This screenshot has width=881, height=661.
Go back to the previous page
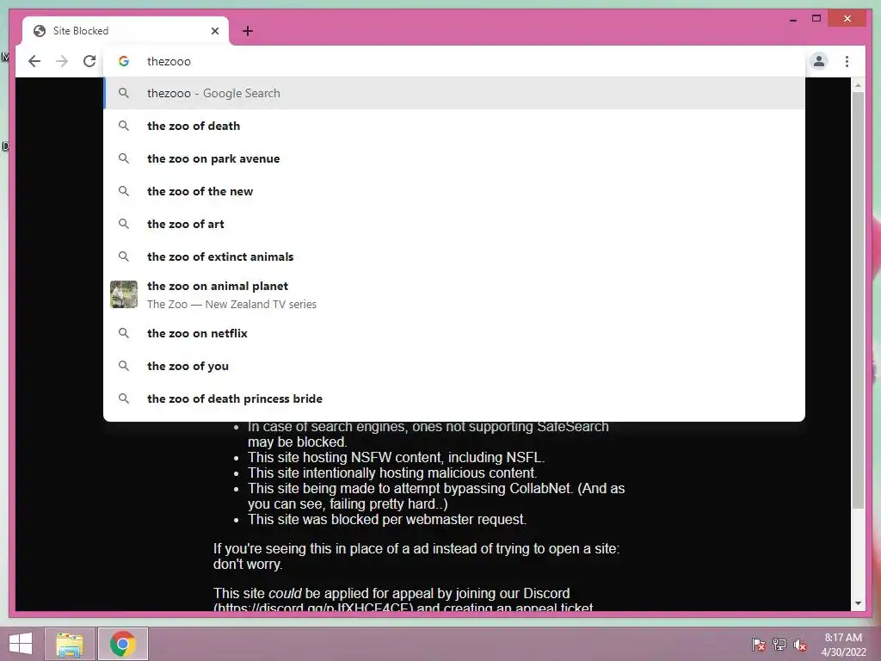click(x=34, y=61)
